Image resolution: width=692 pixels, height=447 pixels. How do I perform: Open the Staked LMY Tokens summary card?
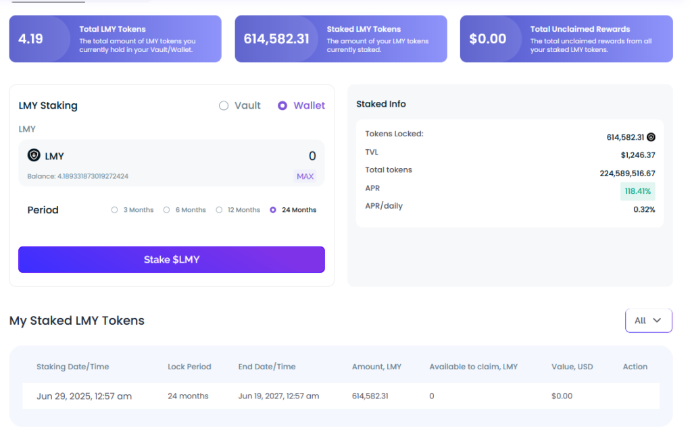pyautogui.click(x=341, y=39)
